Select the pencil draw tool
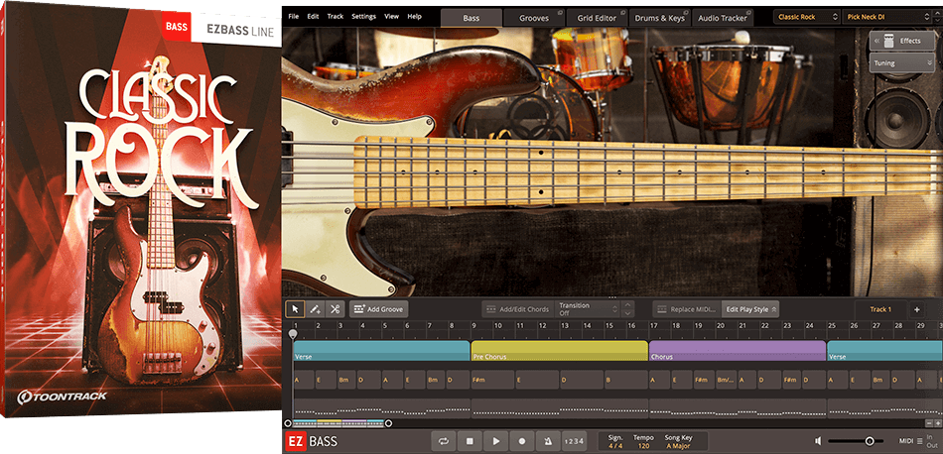 (315, 309)
